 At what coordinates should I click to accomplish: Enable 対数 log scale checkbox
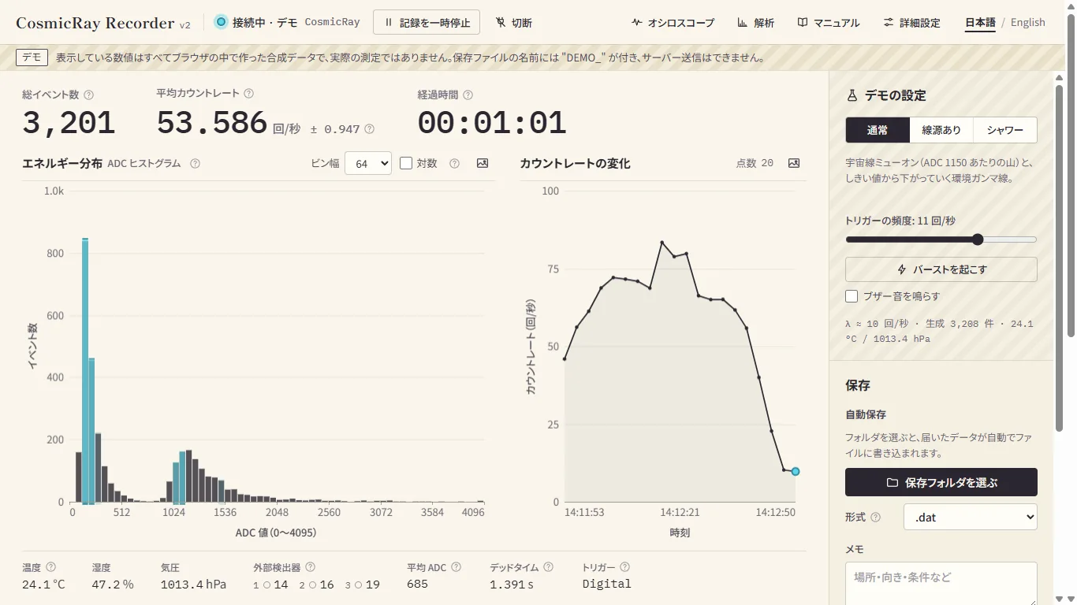[x=406, y=163]
